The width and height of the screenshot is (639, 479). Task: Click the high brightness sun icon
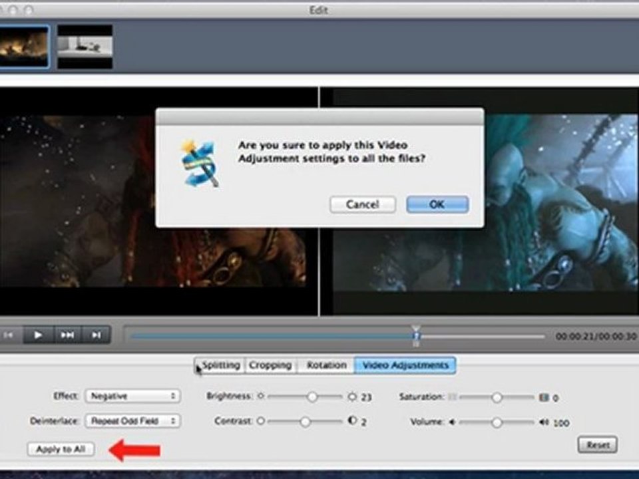(352, 397)
